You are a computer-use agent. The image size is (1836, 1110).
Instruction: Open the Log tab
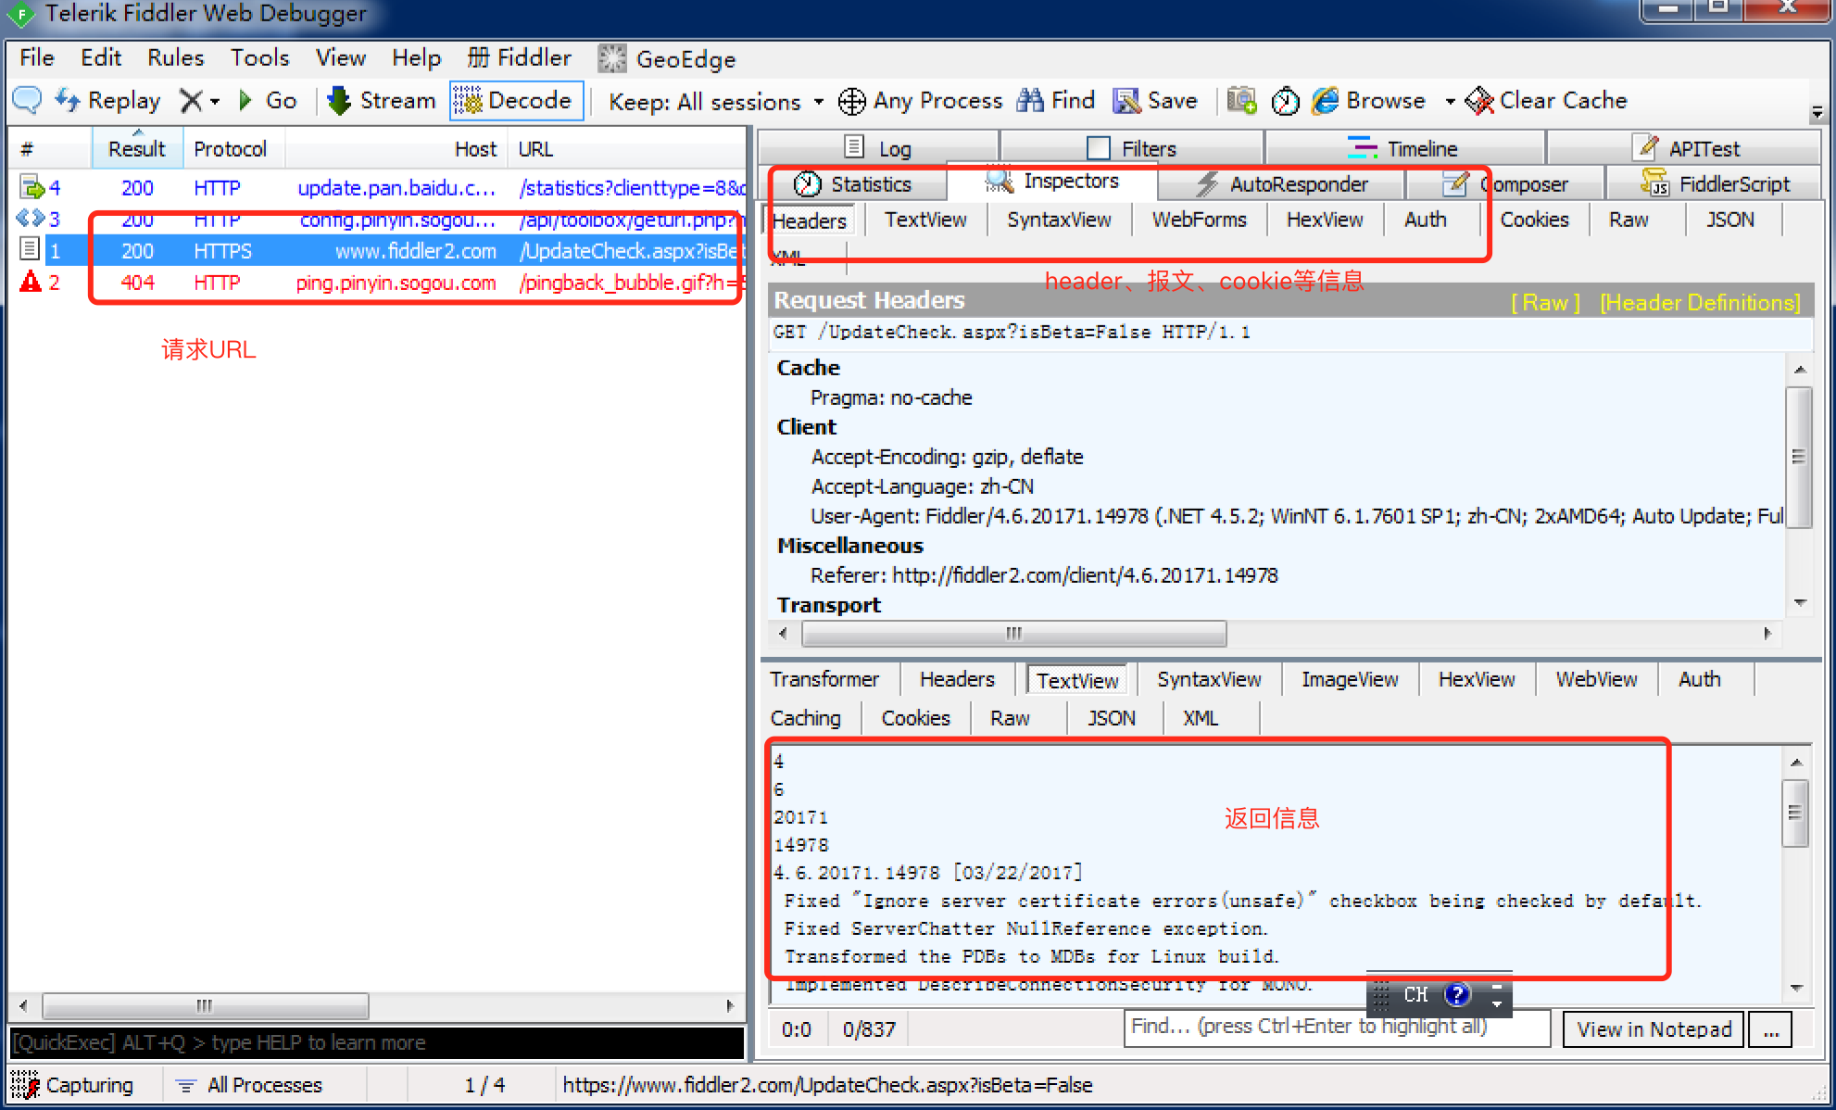(878, 148)
